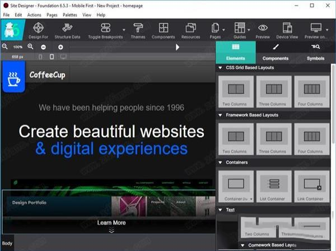Viewport: 336px width, 251px height.
Task: Open the View menu
Action: coord(87,15)
